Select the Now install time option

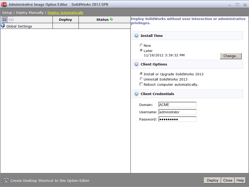141,45
